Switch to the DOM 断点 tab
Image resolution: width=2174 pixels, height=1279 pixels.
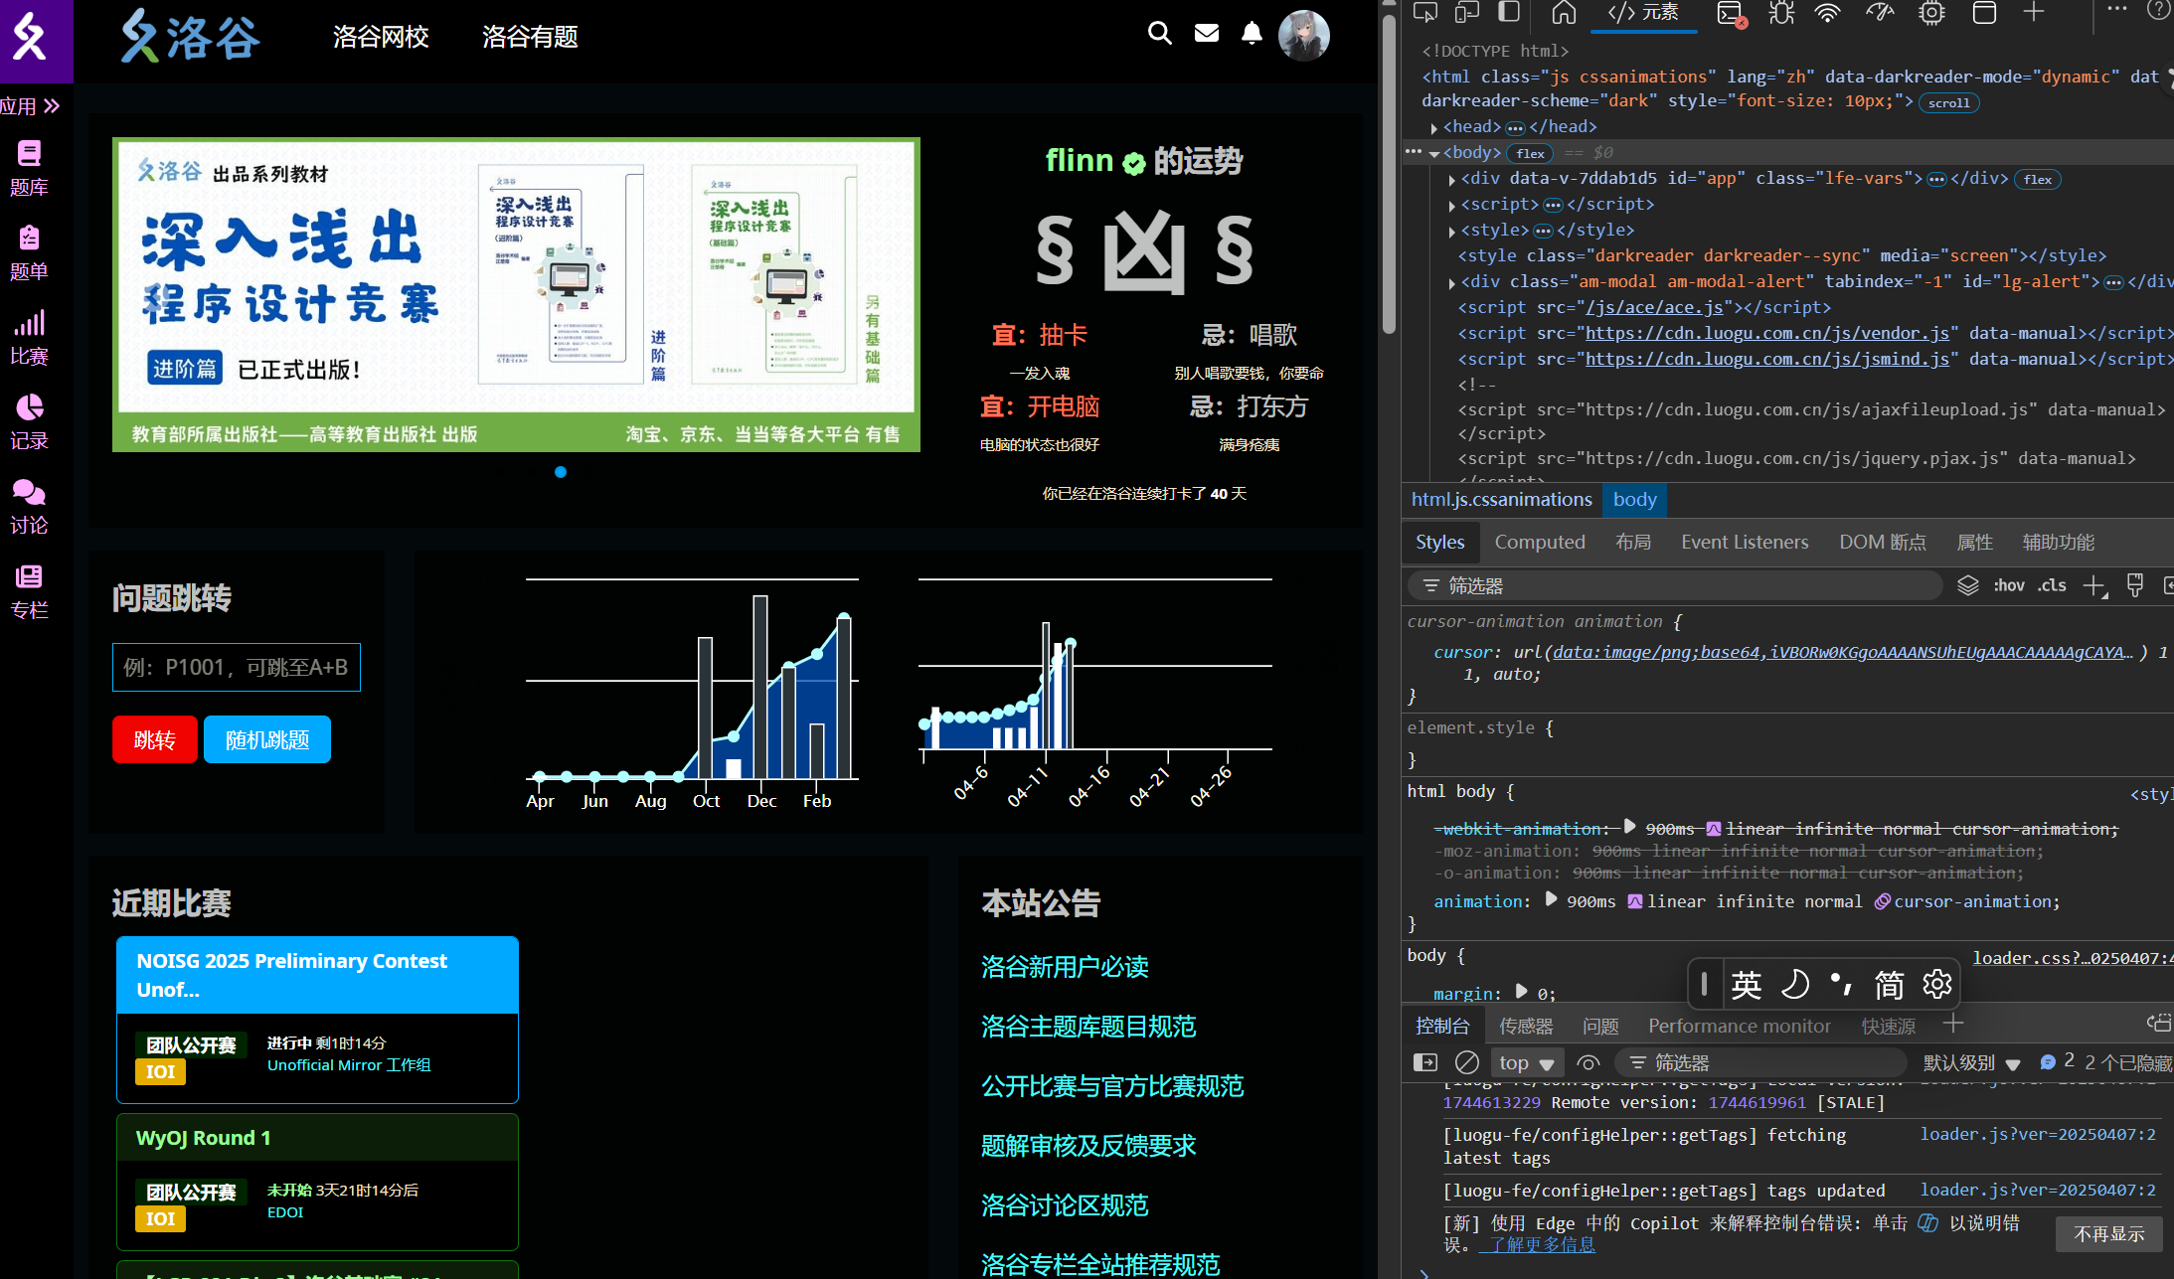(1882, 542)
